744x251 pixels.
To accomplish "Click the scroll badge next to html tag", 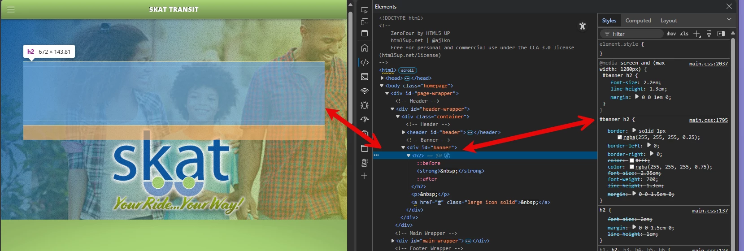I will (408, 70).
